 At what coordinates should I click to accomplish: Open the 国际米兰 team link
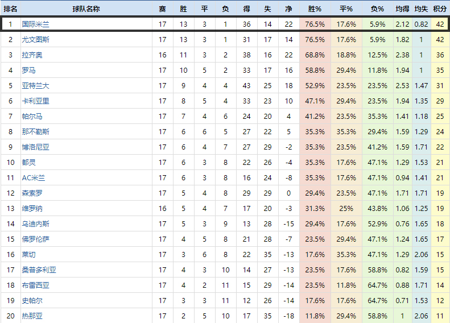pyautogui.click(x=35, y=24)
